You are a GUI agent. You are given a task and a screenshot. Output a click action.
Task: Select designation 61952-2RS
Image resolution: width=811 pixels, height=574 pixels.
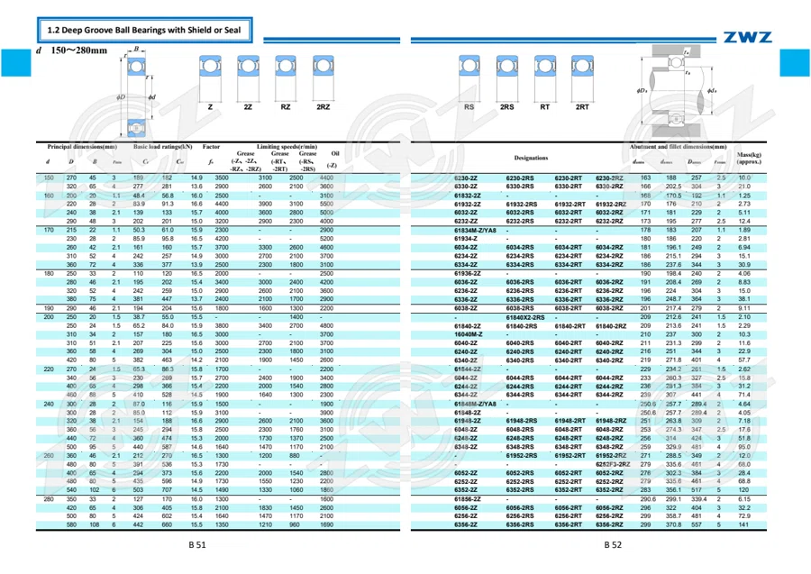coord(522,456)
